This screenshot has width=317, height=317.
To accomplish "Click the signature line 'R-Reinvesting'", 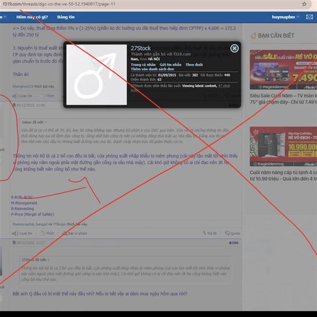I will pos(22,209).
